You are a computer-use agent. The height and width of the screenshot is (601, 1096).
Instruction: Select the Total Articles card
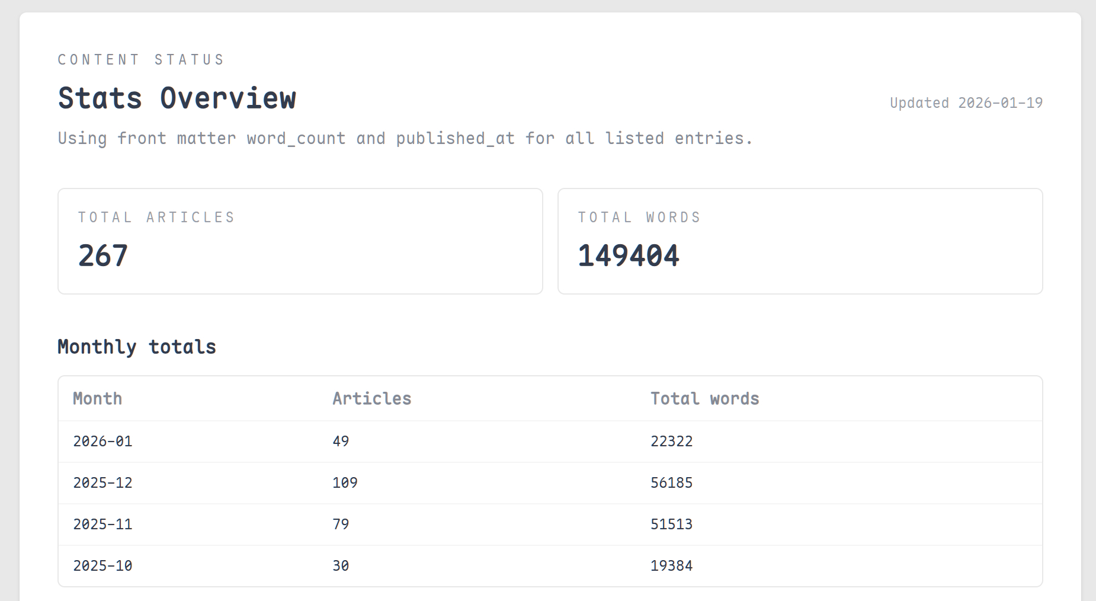(300, 241)
